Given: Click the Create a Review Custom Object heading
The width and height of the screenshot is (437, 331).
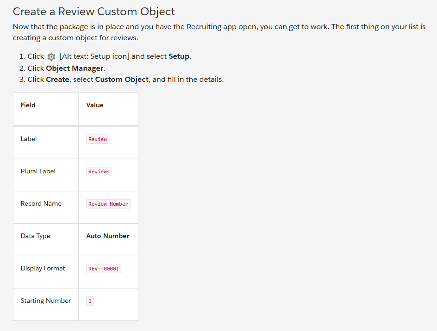Looking at the screenshot, I should click(94, 12).
